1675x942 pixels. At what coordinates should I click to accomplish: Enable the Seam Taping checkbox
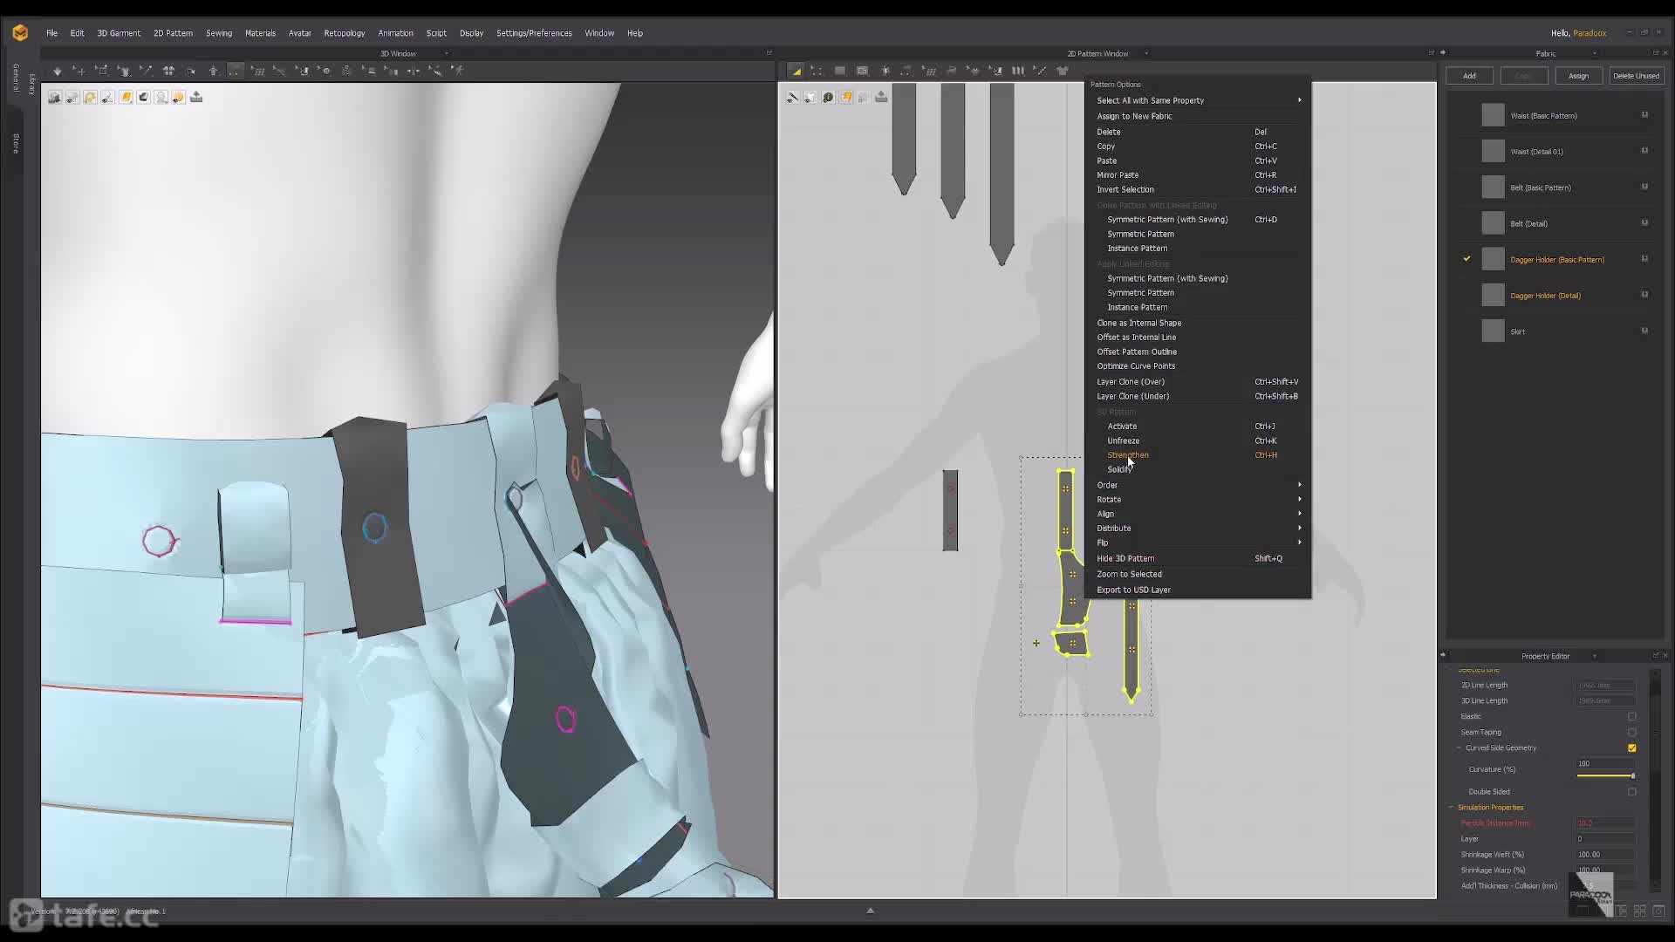pyautogui.click(x=1631, y=733)
